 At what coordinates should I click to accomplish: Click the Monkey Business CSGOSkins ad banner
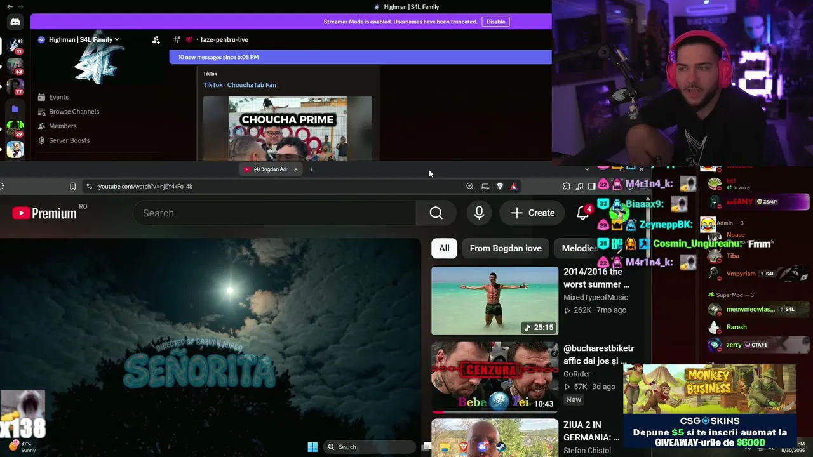tap(709, 407)
